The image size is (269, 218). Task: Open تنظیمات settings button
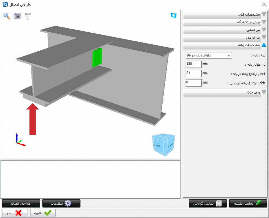click(x=61, y=203)
